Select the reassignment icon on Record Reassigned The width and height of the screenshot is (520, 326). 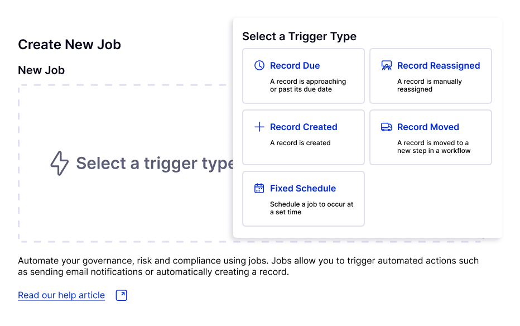(387, 65)
